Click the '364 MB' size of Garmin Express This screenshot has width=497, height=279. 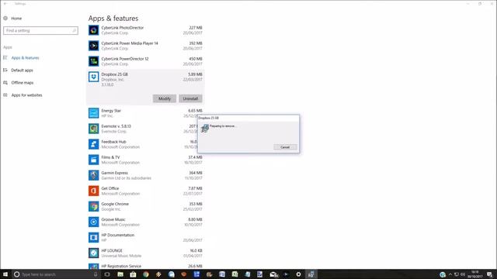[195, 173]
